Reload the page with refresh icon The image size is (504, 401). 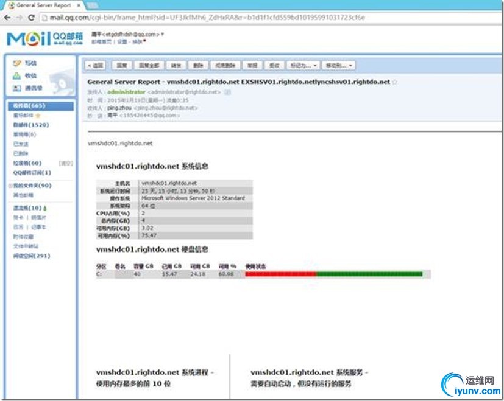(31, 18)
